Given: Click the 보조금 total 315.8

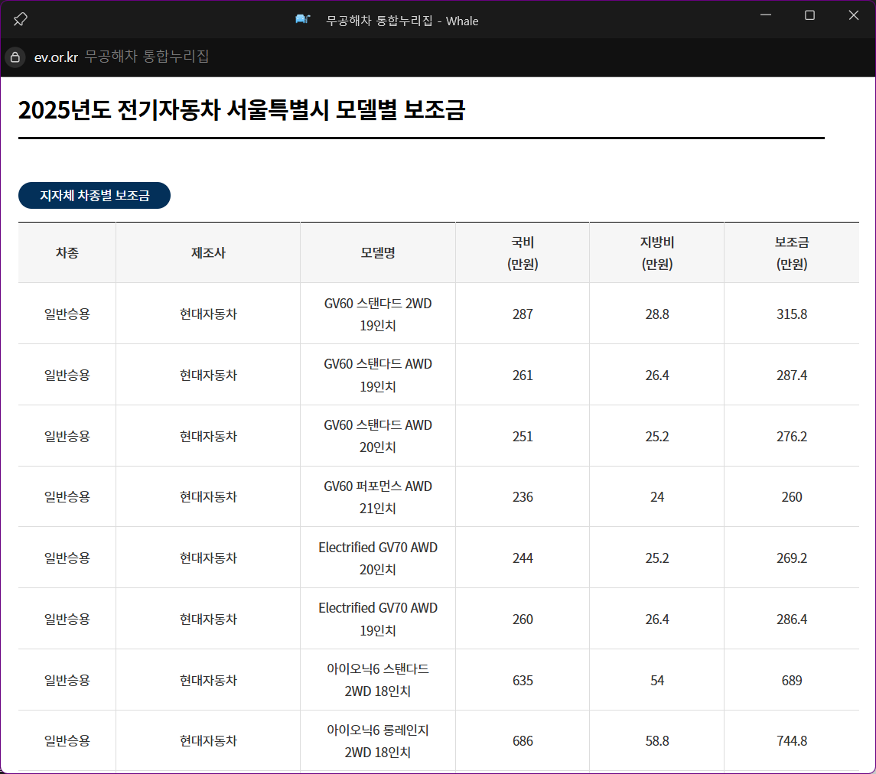Looking at the screenshot, I should 792,314.
